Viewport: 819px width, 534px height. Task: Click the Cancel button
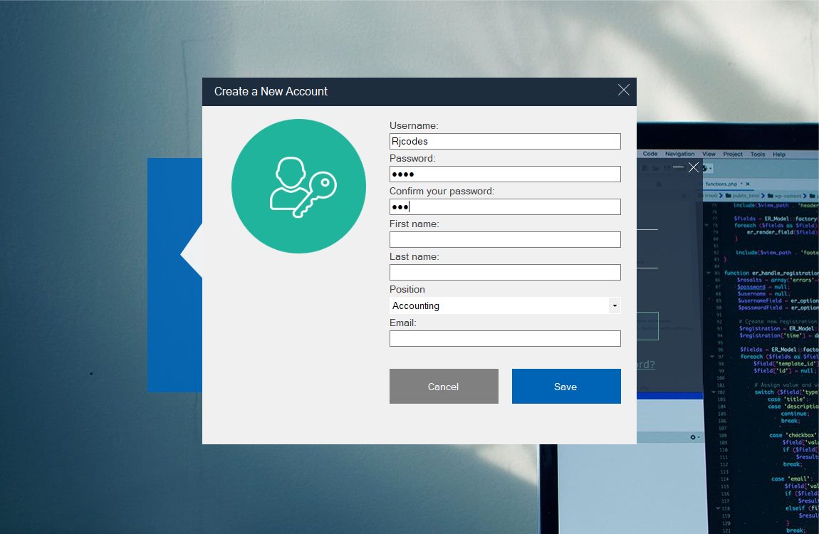(443, 386)
